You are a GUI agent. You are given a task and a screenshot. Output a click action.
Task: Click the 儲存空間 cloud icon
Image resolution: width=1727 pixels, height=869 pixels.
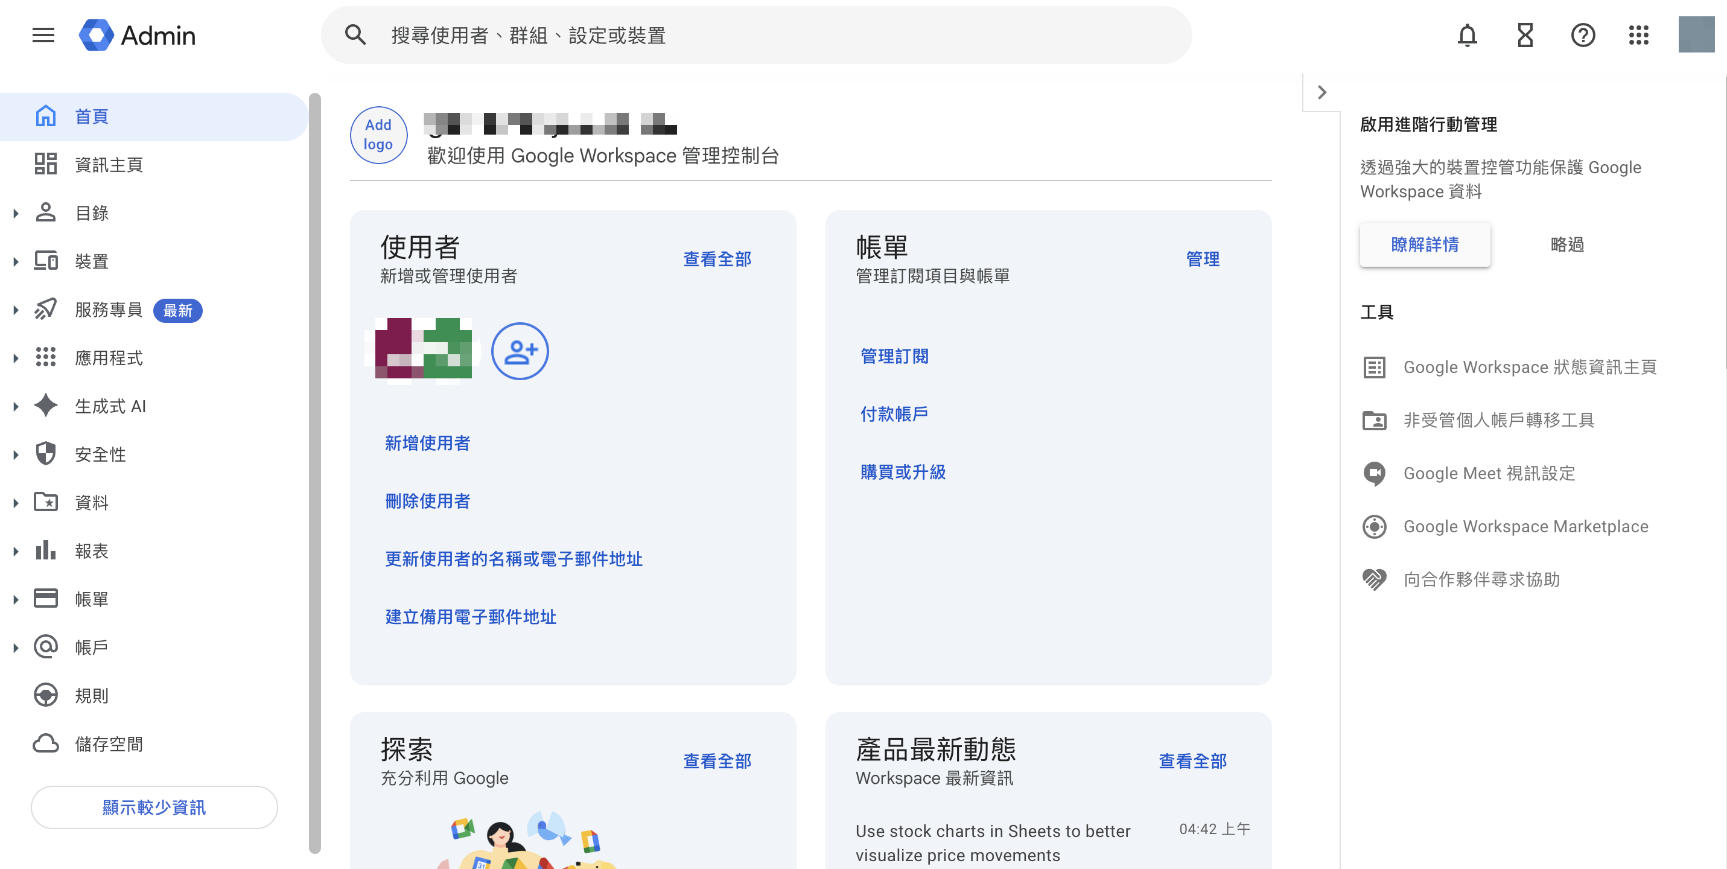pyautogui.click(x=46, y=743)
